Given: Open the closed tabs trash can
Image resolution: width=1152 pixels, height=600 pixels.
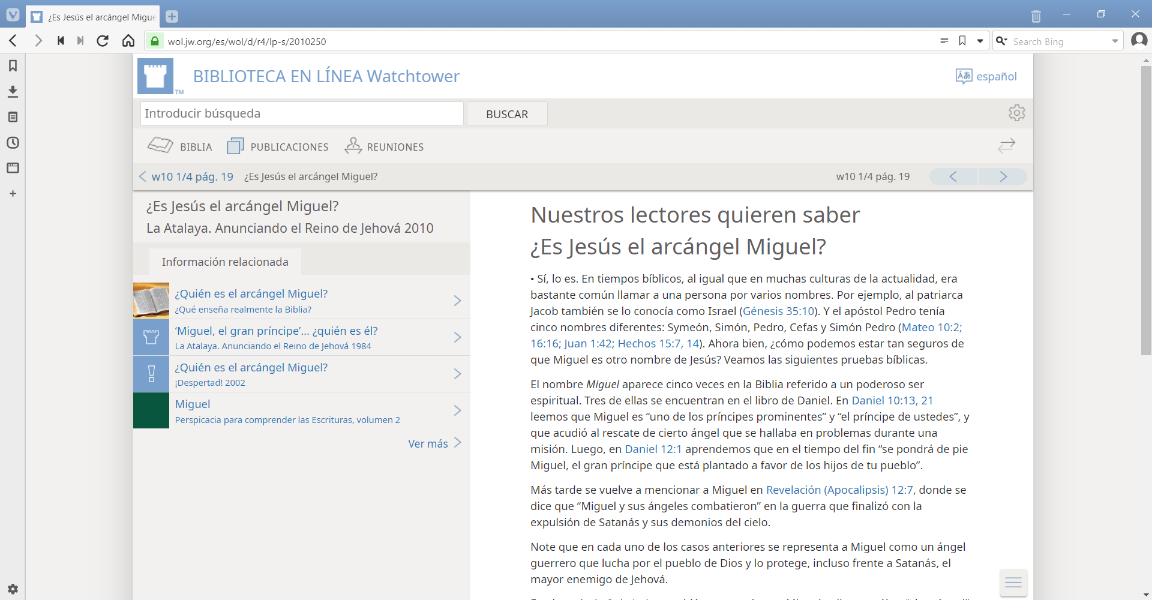Looking at the screenshot, I should [1036, 16].
